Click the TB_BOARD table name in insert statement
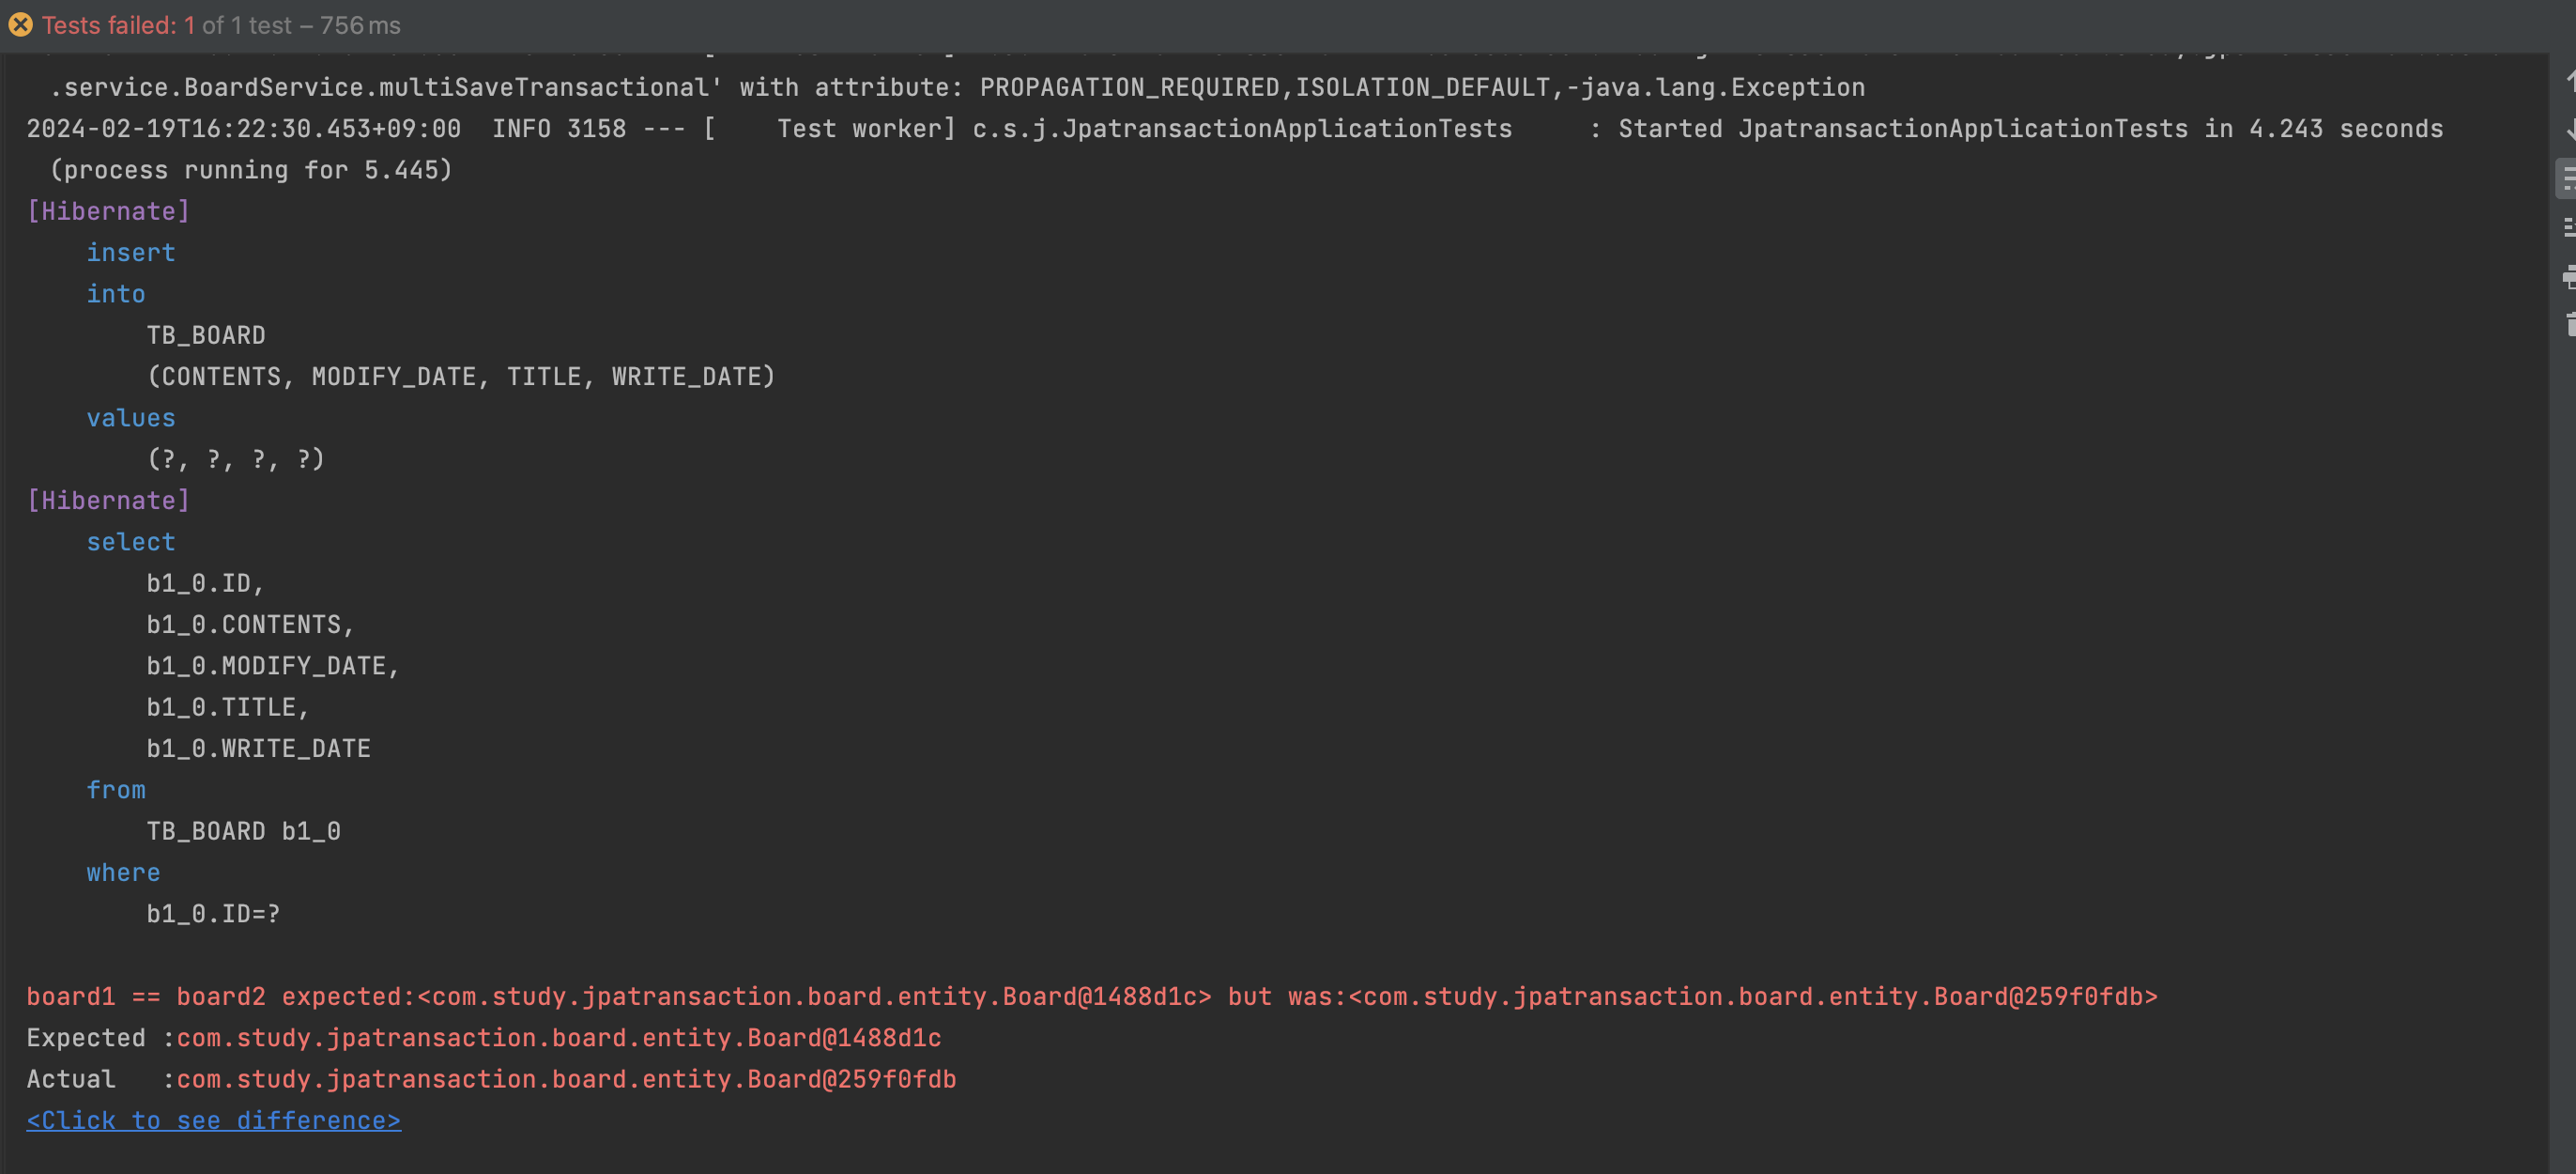2576x1174 pixels. [x=206, y=335]
